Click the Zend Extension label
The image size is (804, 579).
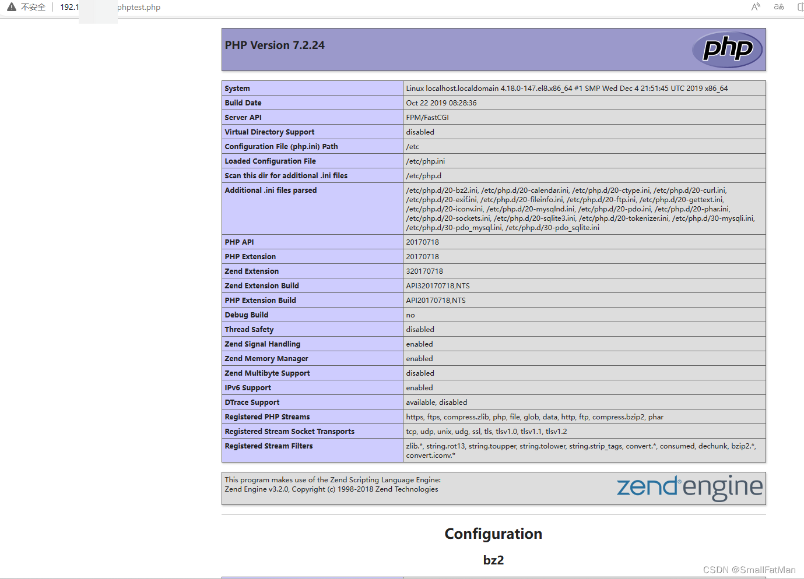coord(252,271)
